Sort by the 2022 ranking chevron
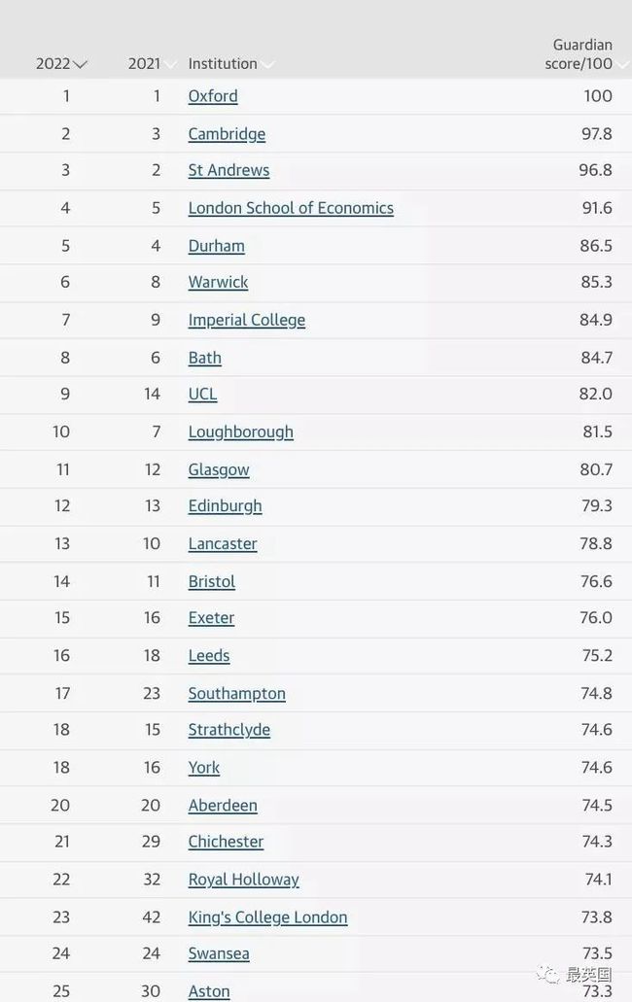The width and height of the screenshot is (632, 1002). coord(81,65)
